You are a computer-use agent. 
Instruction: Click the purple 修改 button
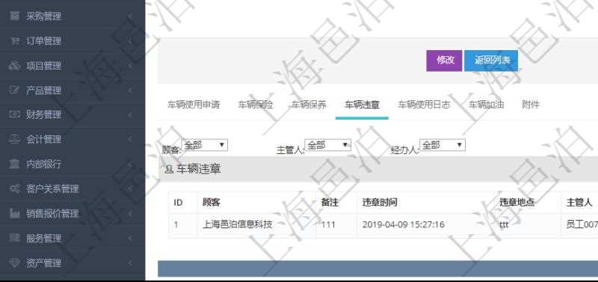coord(444,61)
